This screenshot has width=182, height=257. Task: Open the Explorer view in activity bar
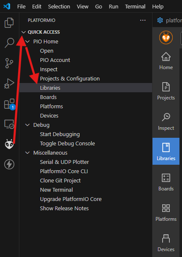tap(9, 23)
